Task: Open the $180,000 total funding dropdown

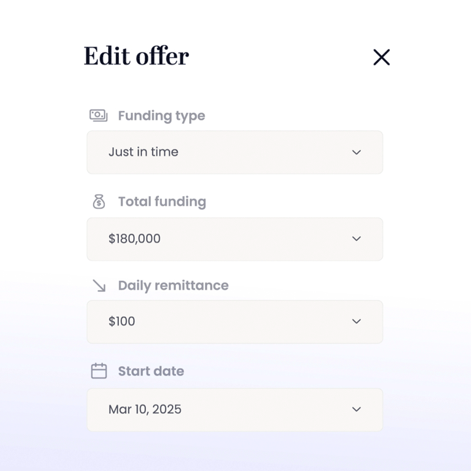Action: point(235,239)
